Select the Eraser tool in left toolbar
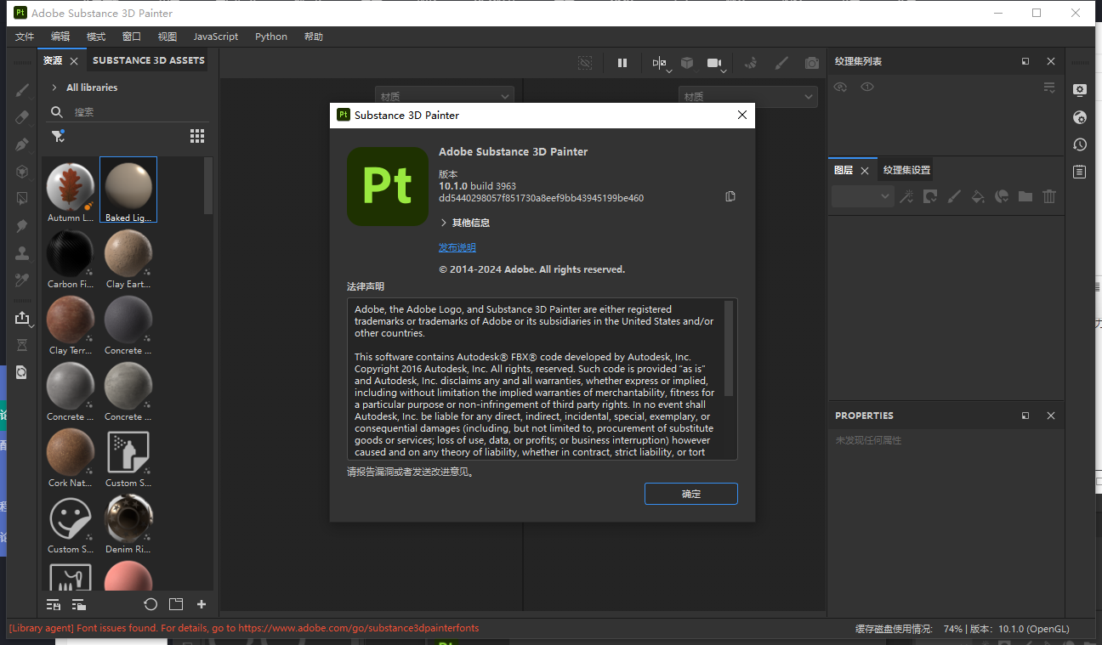This screenshot has height=645, width=1102. click(x=23, y=117)
